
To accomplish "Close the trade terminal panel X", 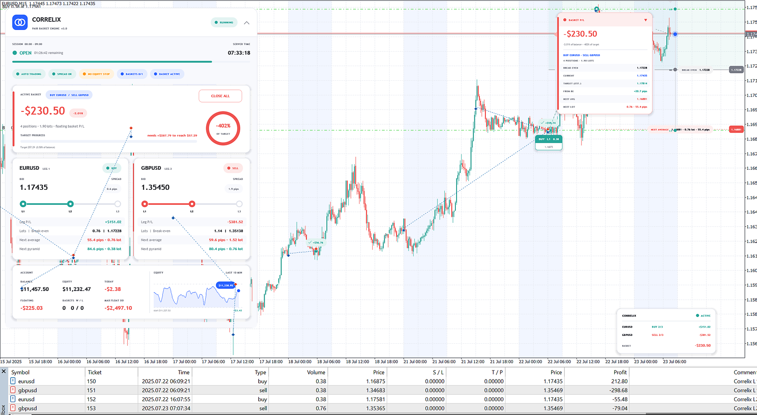I will click(4, 371).
